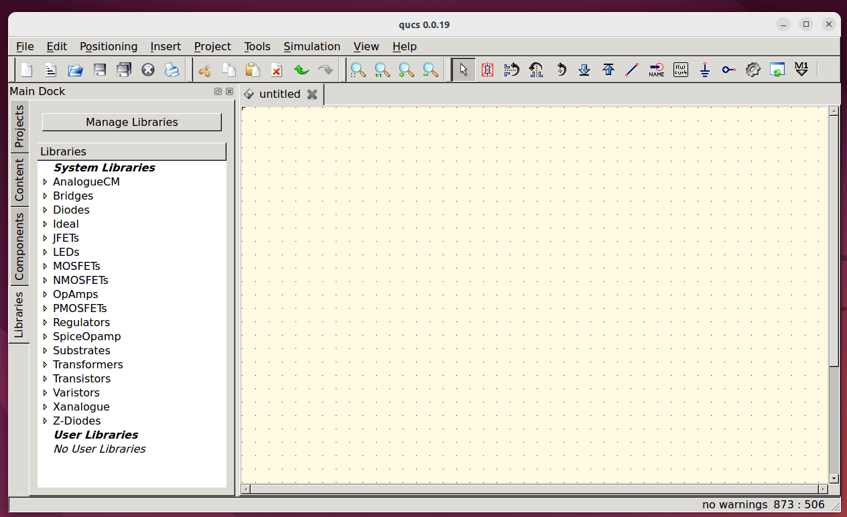Click the Set Marker M1 icon
Viewport: 847px width, 517px height.
801,70
